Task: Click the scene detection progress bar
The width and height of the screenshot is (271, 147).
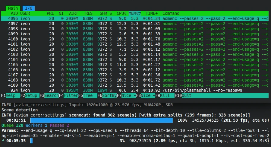Action: click(x=102, y=120)
